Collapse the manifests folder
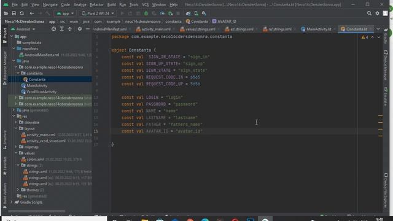 [14, 48]
